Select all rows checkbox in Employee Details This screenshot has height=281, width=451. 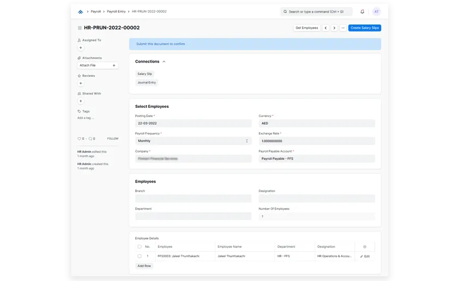[x=140, y=247]
